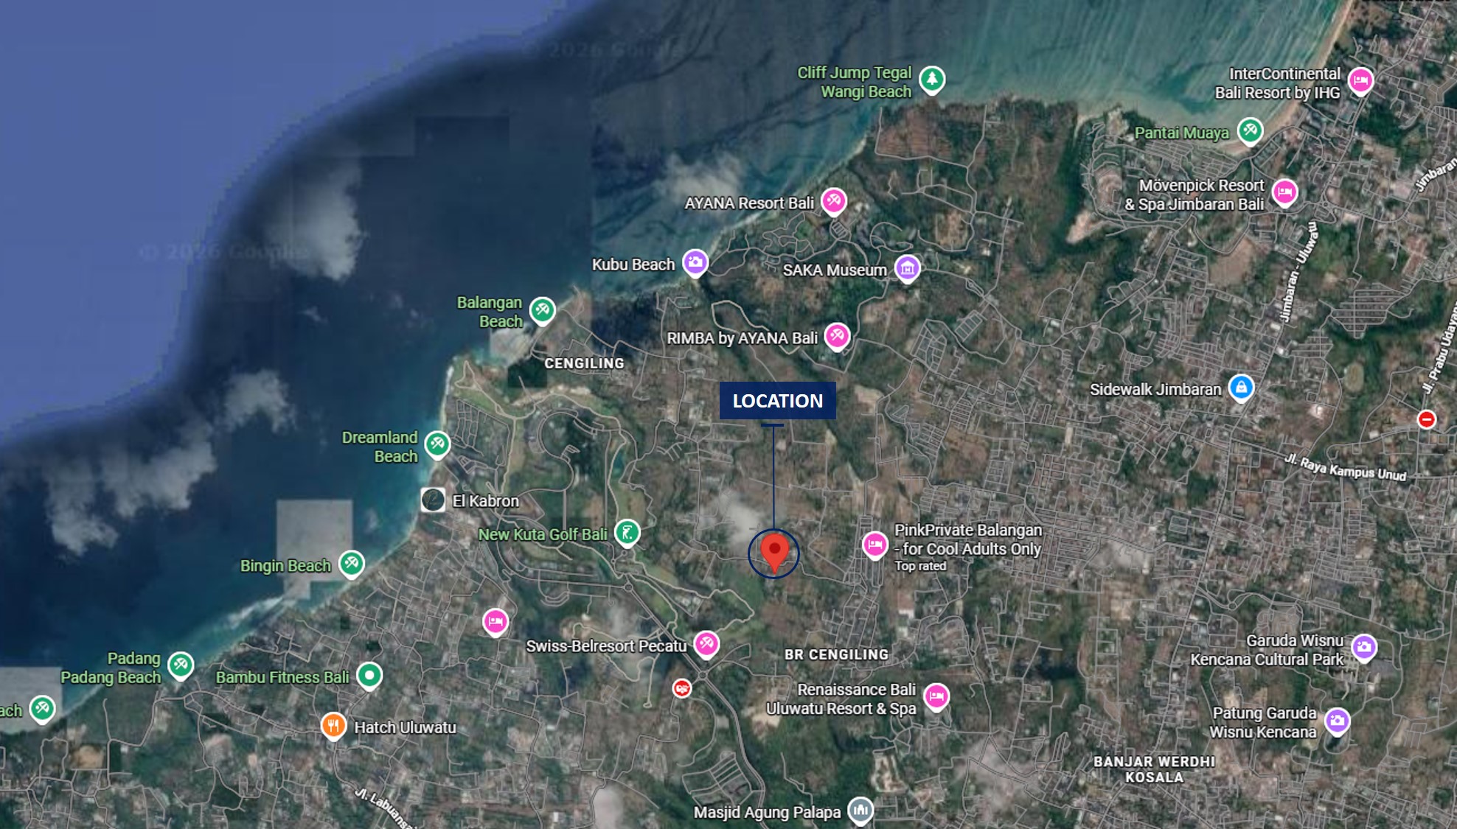Click BANJAR WERDHI KOSALA label

click(1154, 769)
